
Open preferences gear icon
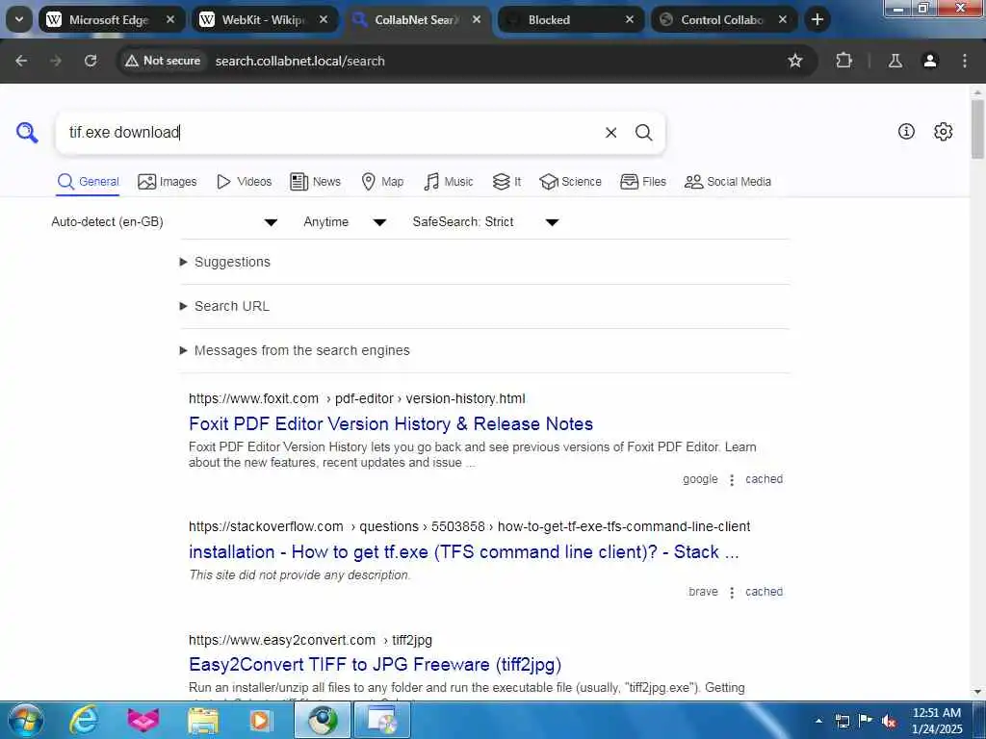pos(944,131)
